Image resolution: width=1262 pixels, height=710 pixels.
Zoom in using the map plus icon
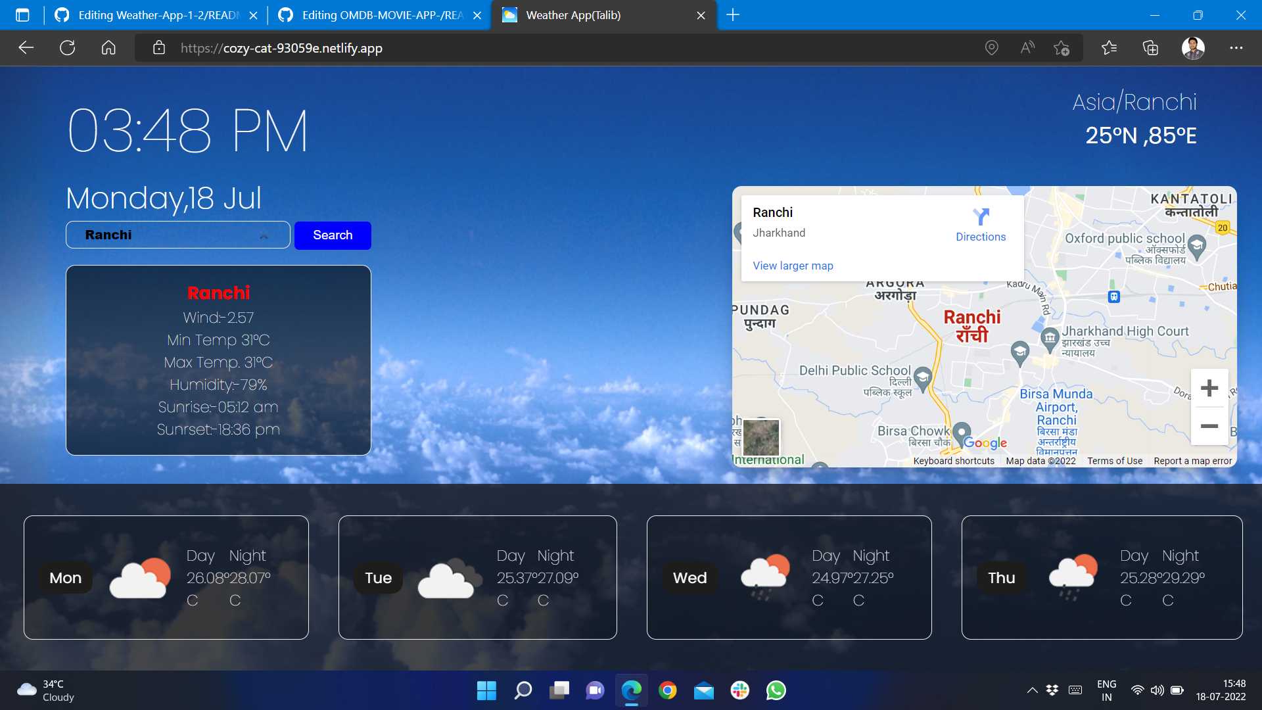(1209, 387)
